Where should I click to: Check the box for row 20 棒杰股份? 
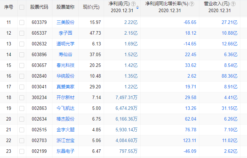click(22, 119)
